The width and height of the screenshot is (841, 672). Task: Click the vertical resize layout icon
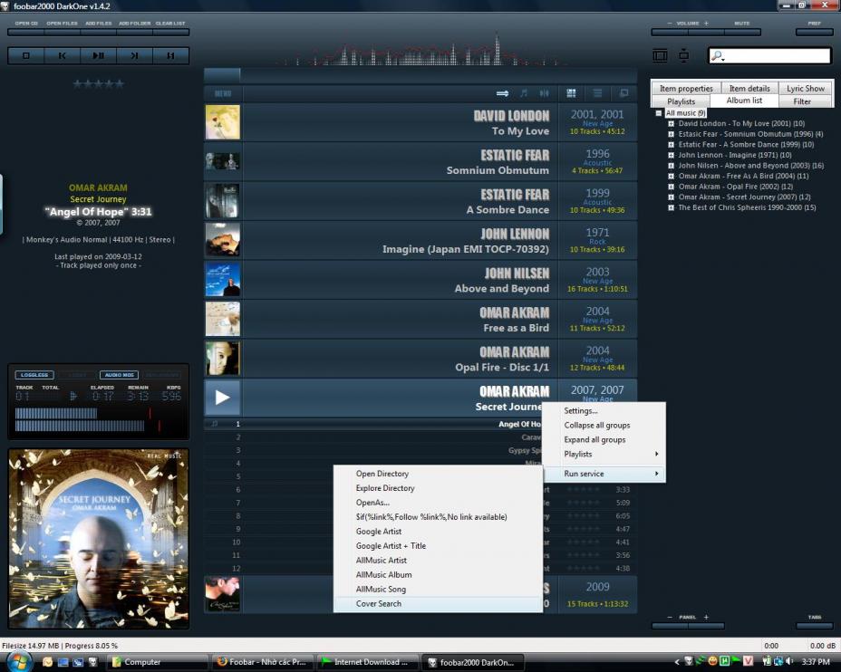click(683, 55)
